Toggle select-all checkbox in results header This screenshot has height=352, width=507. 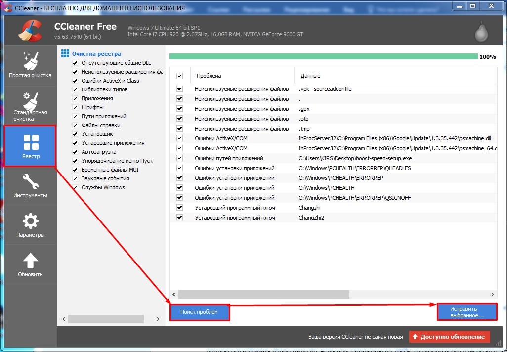(x=179, y=76)
